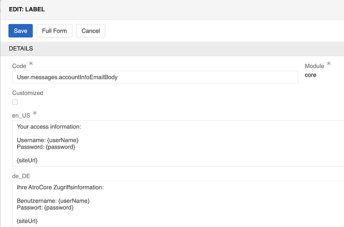The image size is (344, 227).
Task: Click the 'EDIT: LABEL' dialog title
Action: point(27,9)
